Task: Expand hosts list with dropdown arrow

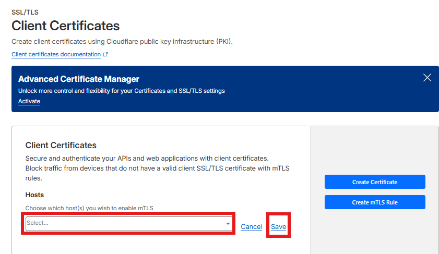Action: (x=228, y=224)
